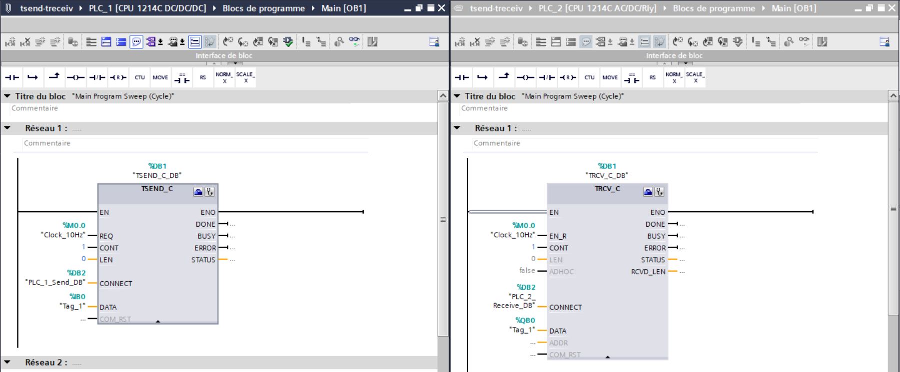Insert MOVE instruction in PLC_2 favorites
Image resolution: width=900 pixels, height=372 pixels.
(610, 77)
